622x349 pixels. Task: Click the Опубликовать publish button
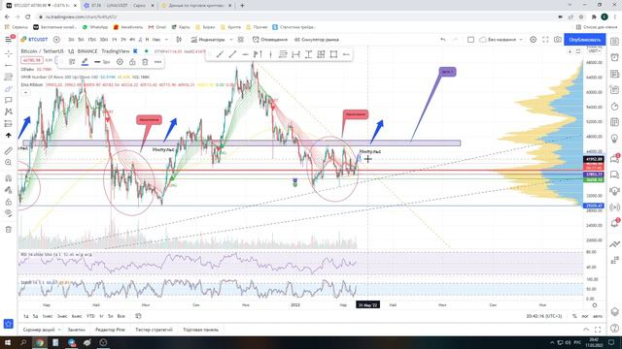[x=585, y=40]
